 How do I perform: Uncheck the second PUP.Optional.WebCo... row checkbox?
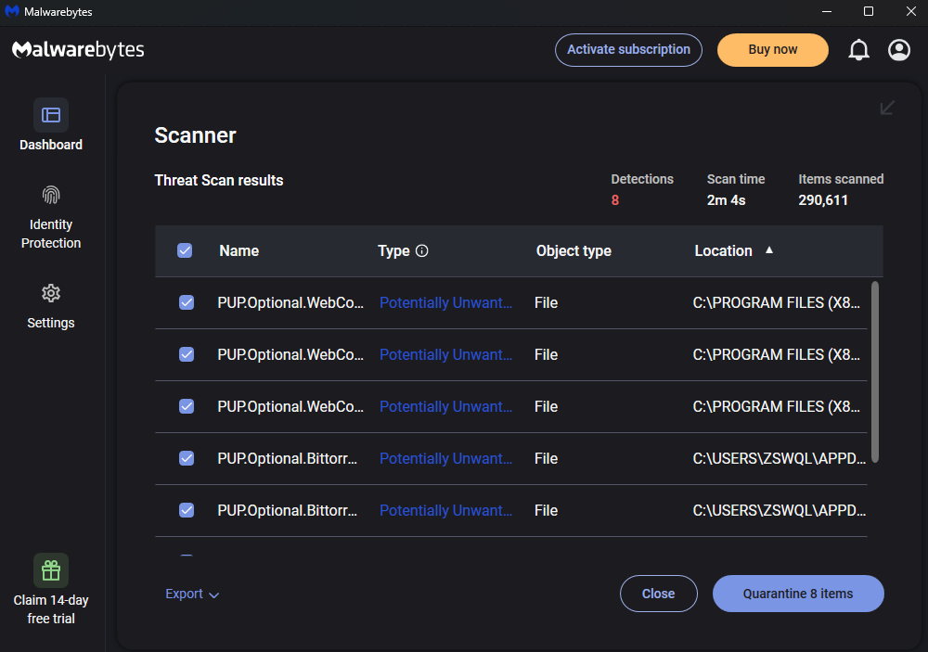point(187,354)
